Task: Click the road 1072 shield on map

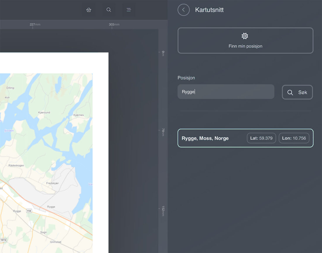Action: [3, 240]
